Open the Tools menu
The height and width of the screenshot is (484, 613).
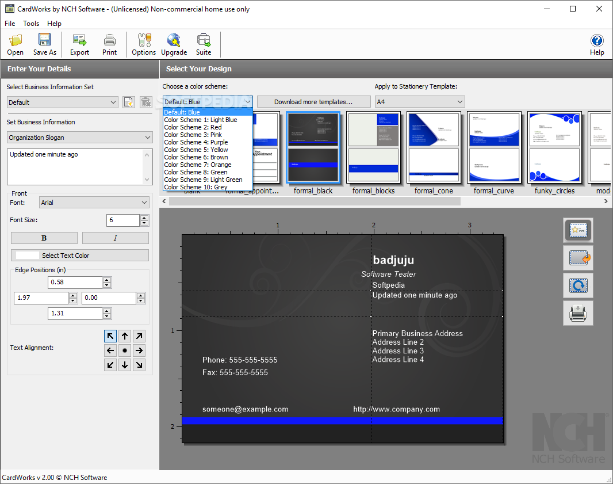[31, 24]
